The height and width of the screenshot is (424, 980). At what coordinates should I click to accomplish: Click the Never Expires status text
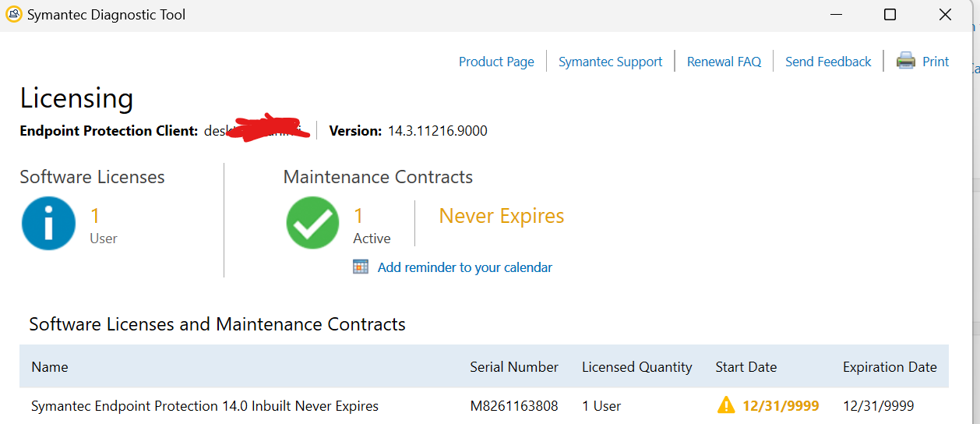point(502,216)
